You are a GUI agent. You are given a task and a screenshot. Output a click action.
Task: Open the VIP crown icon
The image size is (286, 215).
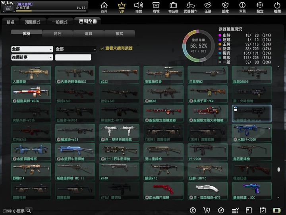click(x=122, y=7)
